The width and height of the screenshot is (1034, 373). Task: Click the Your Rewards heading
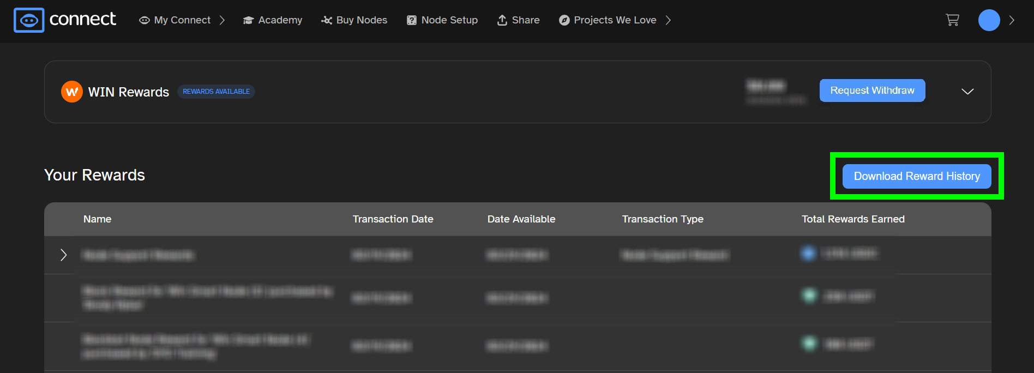click(94, 175)
